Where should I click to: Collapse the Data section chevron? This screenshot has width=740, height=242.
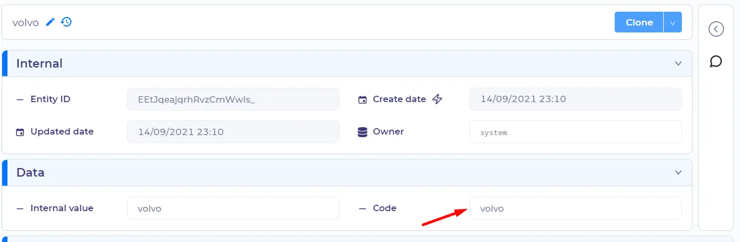(678, 172)
